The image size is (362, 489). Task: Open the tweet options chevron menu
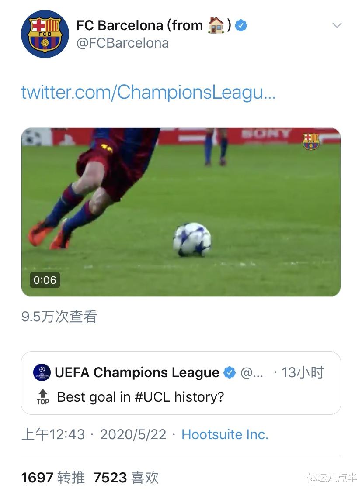pyautogui.click(x=337, y=25)
